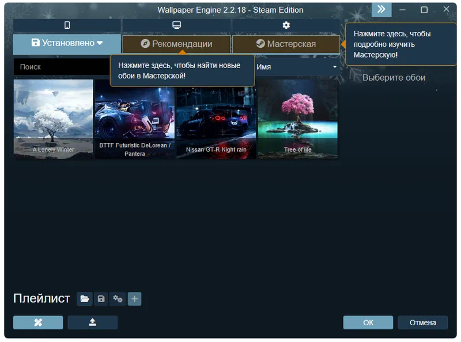Open playlist with the folder icon
This screenshot has height=342, width=461.
pyautogui.click(x=85, y=299)
